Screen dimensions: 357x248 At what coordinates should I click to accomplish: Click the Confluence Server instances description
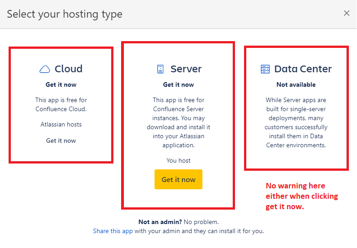[178, 122]
